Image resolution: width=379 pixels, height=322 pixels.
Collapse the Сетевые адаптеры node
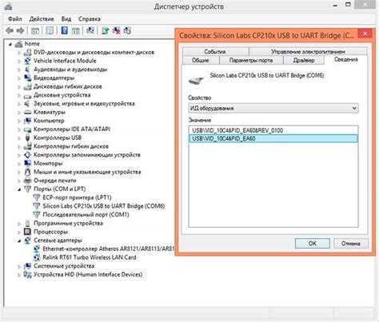[19, 241]
